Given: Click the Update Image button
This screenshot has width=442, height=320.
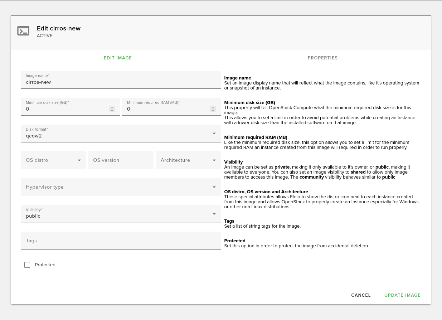Looking at the screenshot, I should tap(402, 295).
